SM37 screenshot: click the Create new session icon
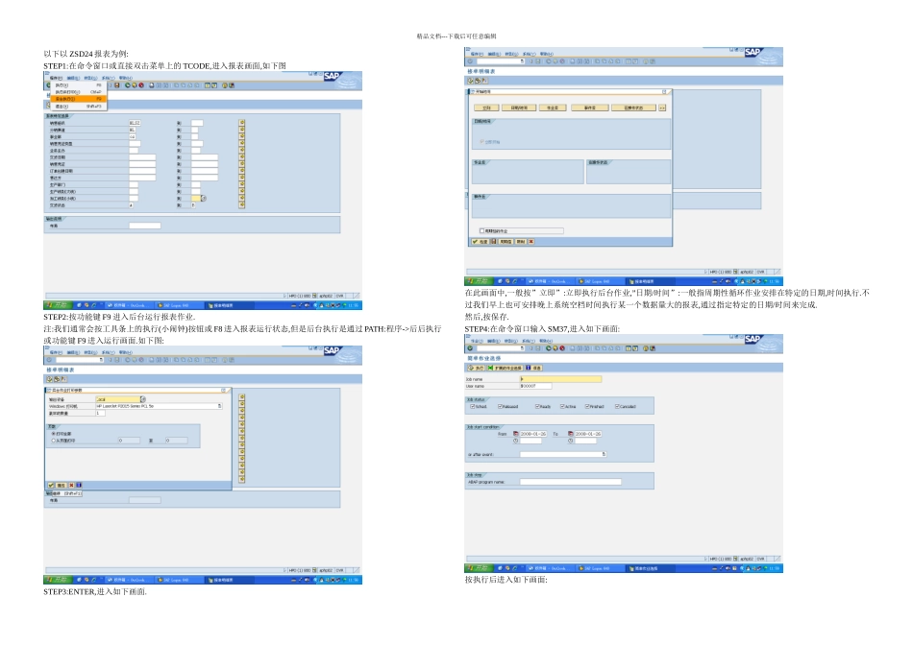 pyautogui.click(x=629, y=348)
